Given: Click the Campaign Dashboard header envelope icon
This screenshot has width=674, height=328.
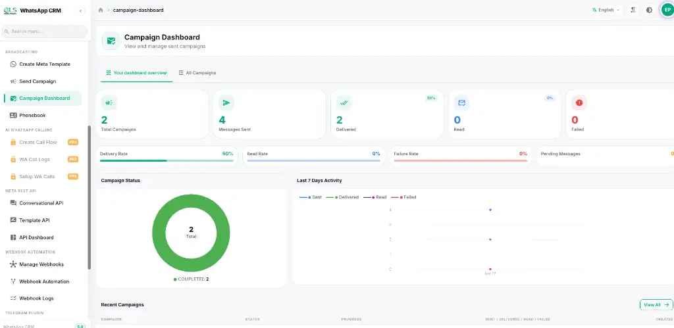Looking at the screenshot, I should click(111, 41).
